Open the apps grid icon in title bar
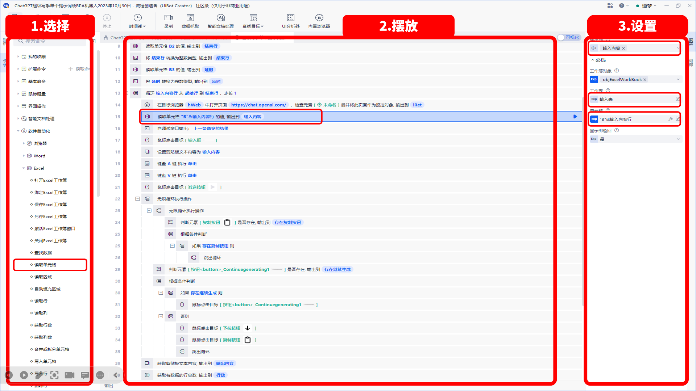696x391 pixels. (x=610, y=5)
